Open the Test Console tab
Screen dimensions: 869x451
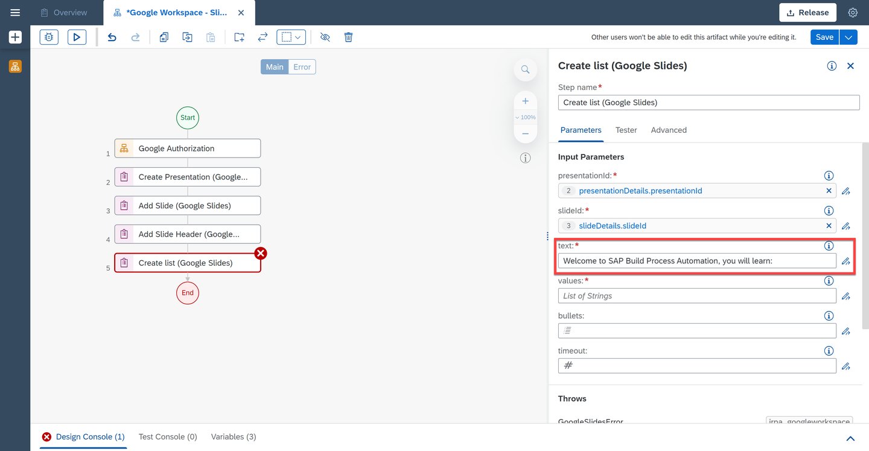tap(168, 437)
